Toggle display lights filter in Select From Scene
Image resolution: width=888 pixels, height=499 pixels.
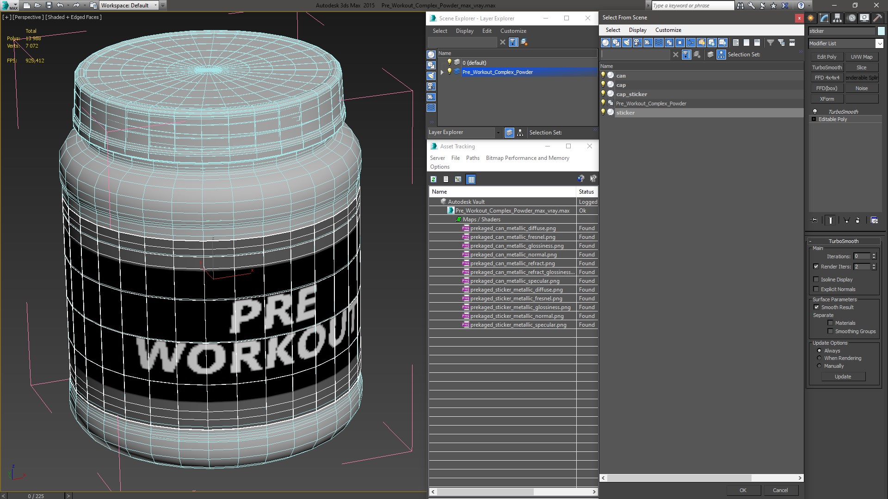(627, 43)
